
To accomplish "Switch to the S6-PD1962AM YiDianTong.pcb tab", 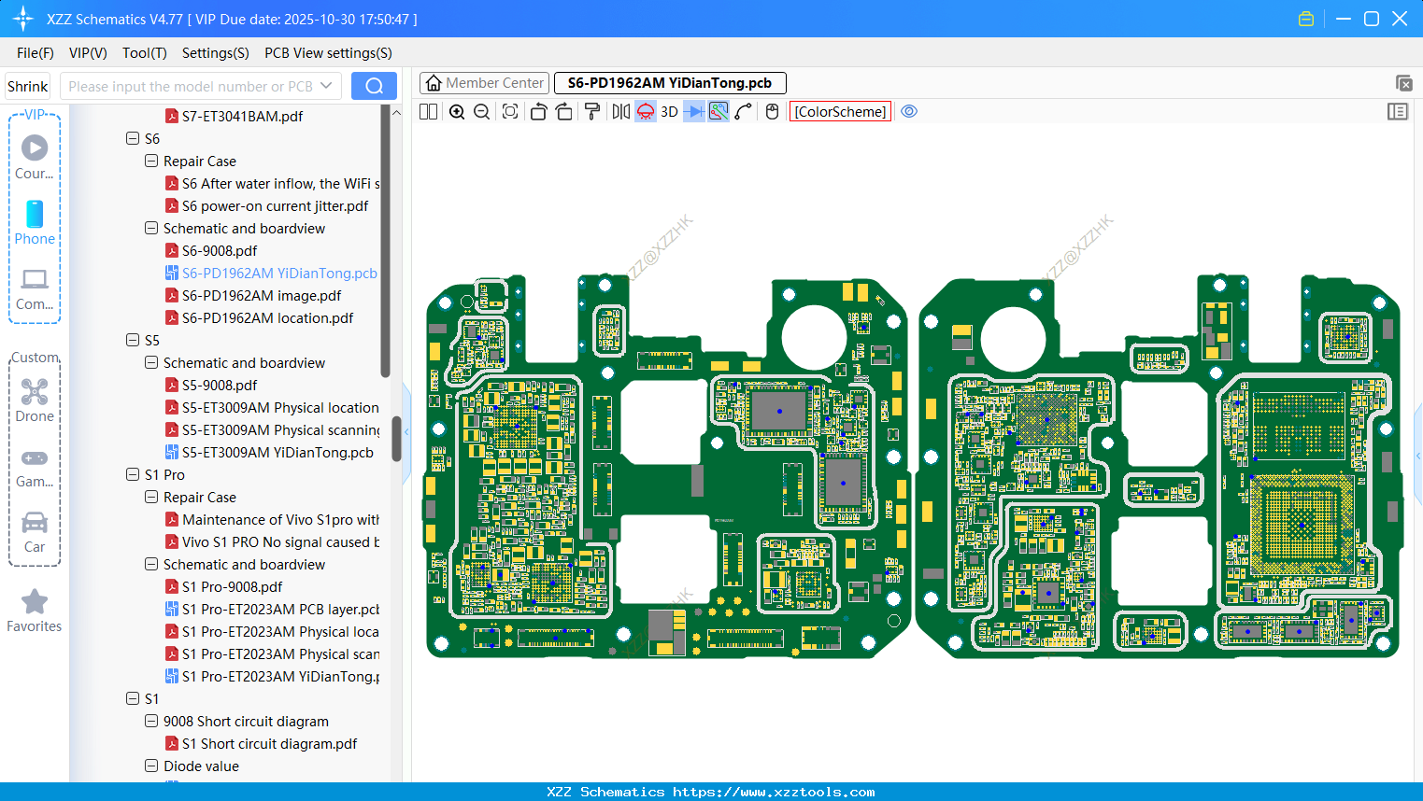I will click(669, 82).
